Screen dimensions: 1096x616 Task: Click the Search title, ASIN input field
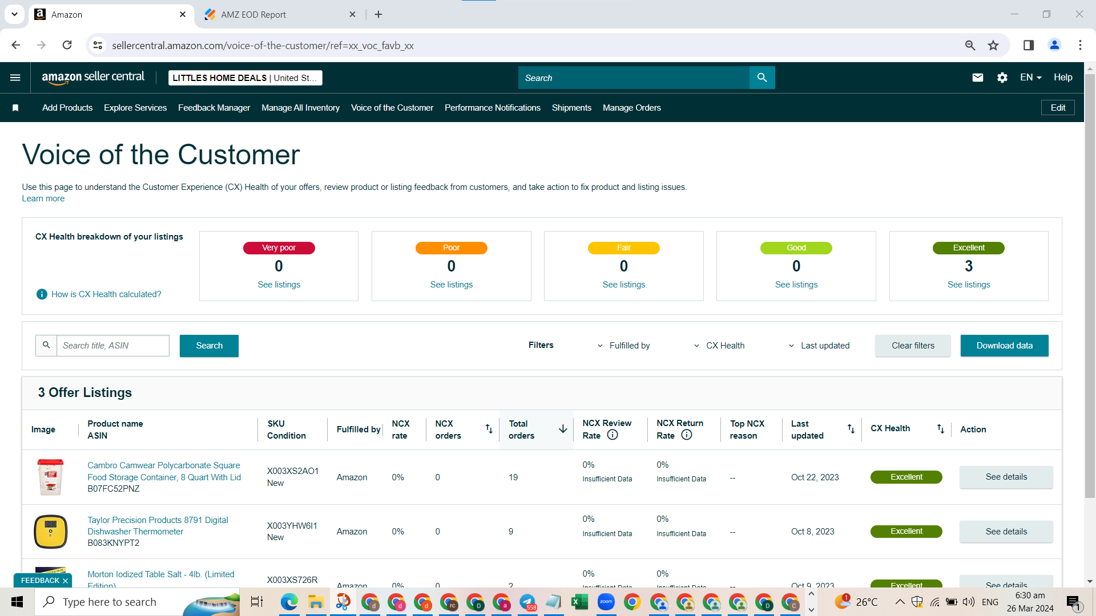click(x=113, y=346)
